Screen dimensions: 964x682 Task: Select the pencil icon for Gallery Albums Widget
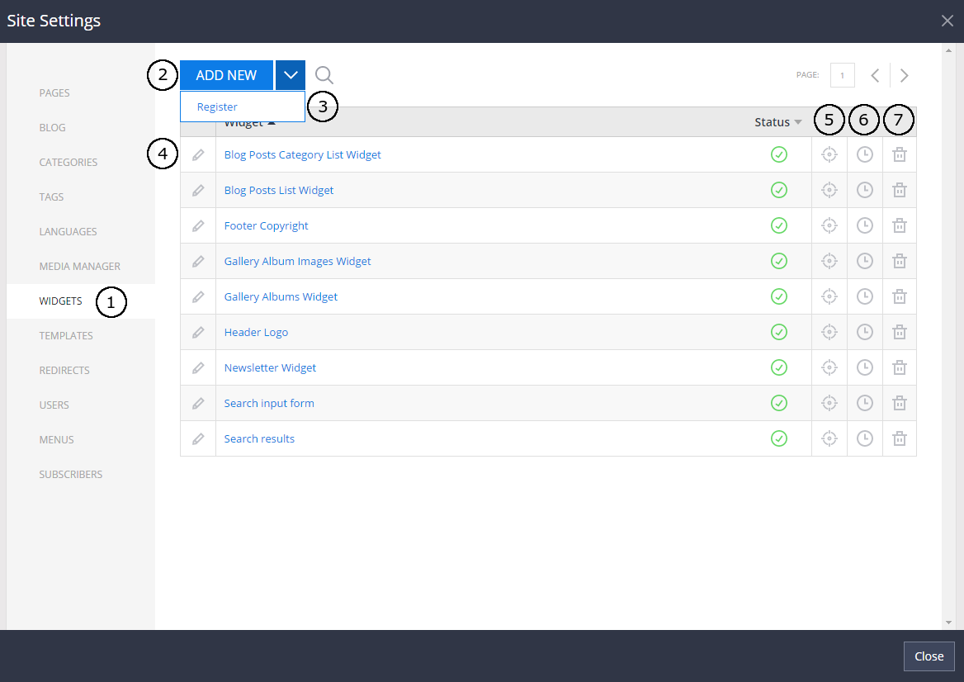[x=198, y=296]
